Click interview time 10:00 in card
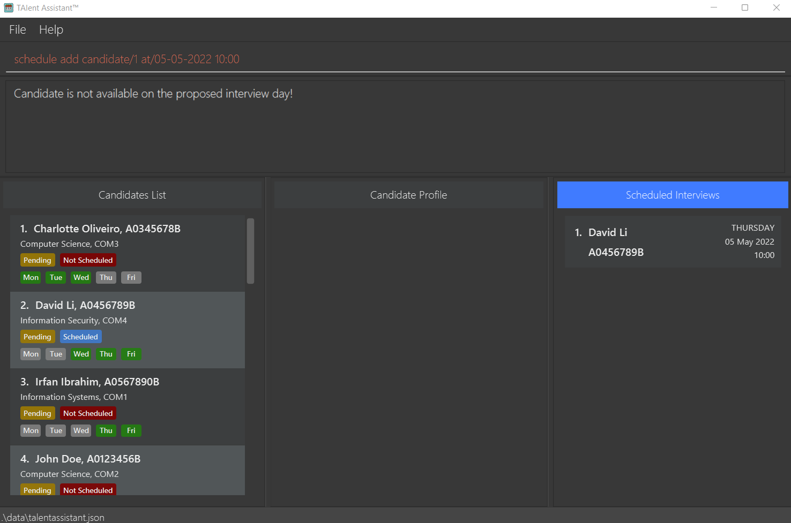This screenshot has width=791, height=523. click(764, 255)
